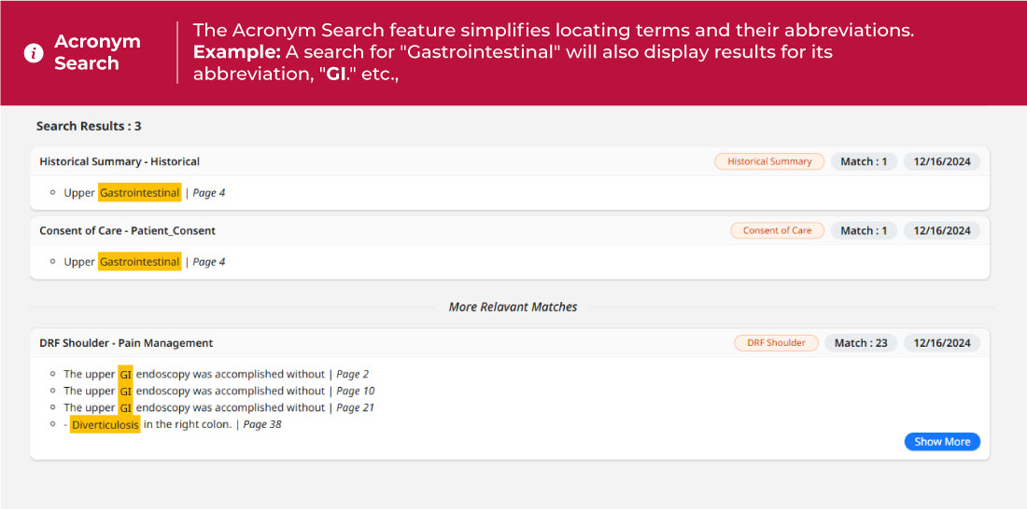Viewport: 1027px width, 509px height.
Task: Click the Page 38 reference link
Action: tap(262, 425)
